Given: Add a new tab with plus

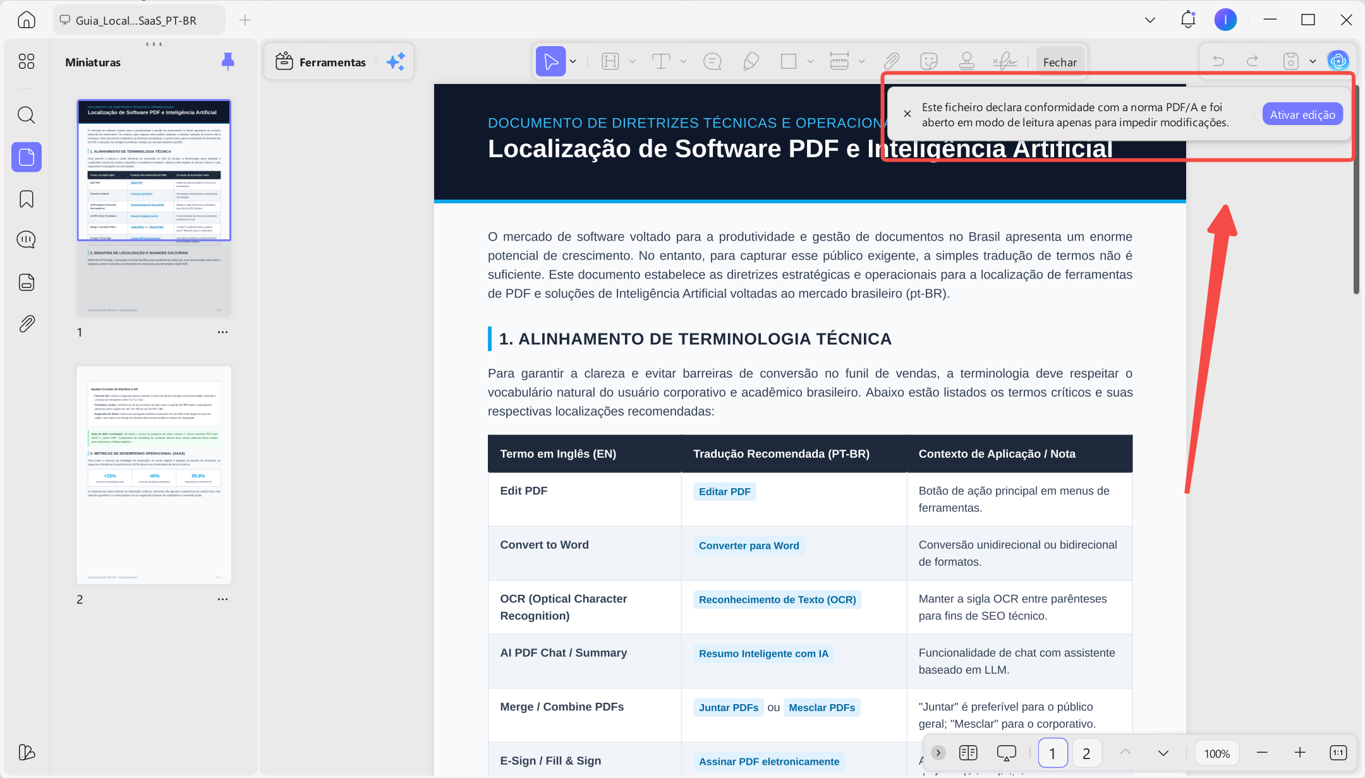Looking at the screenshot, I should 245,20.
